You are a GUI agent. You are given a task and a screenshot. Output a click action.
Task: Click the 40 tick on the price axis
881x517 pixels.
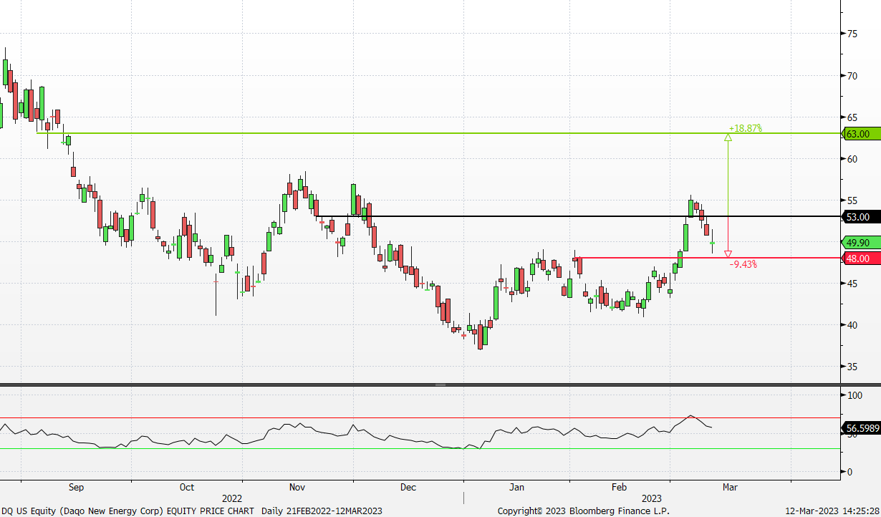(x=853, y=325)
